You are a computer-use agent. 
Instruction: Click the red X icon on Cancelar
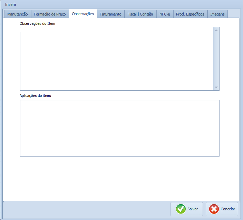[x=214, y=209]
